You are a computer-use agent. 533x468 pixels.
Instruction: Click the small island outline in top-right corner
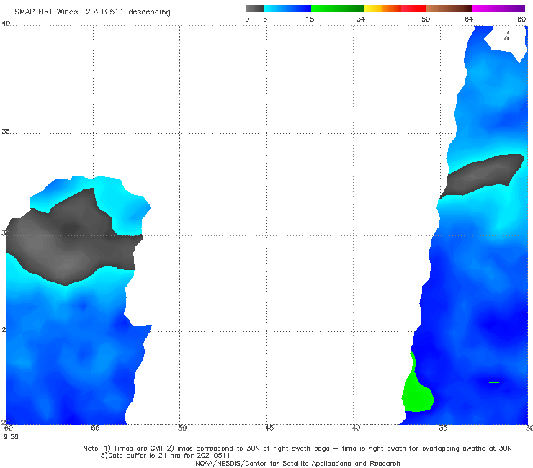pos(506,37)
